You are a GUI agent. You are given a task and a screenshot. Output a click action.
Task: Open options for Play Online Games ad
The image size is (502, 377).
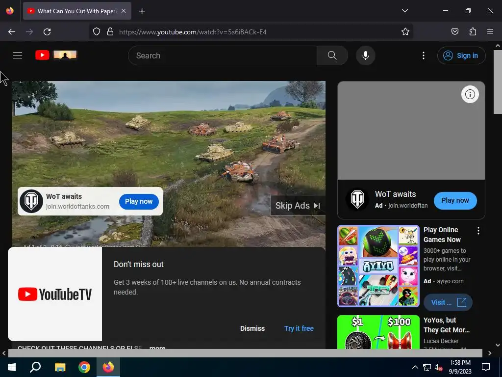478,231
